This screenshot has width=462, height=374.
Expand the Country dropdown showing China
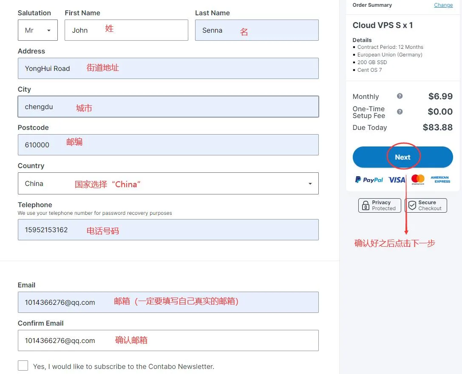tap(168, 183)
